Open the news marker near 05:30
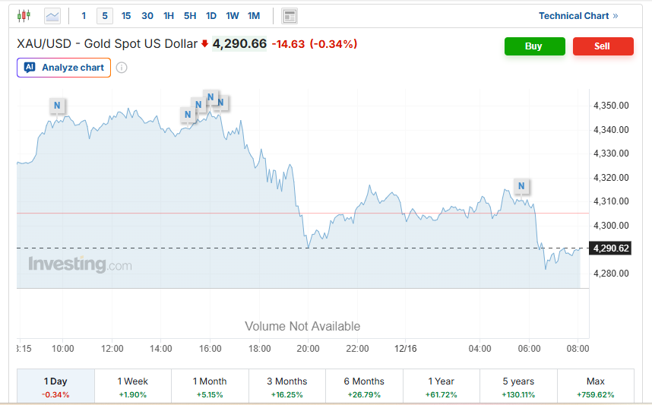Image resolution: width=652 pixels, height=405 pixels. click(x=521, y=185)
